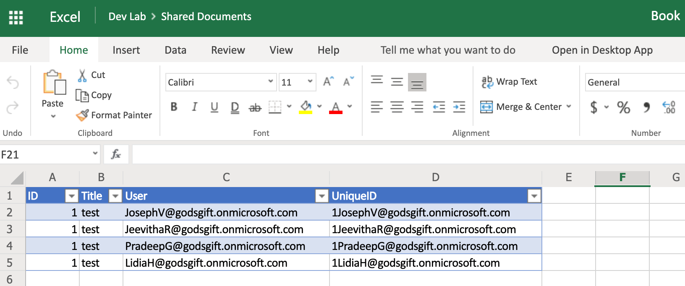
Task: Toggle Italic formatting
Action: point(194,107)
